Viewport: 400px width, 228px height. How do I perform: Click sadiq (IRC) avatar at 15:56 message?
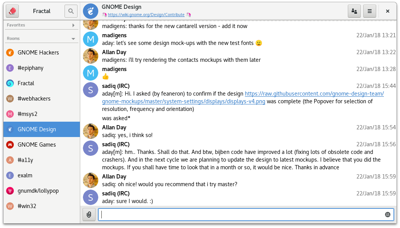point(91,148)
